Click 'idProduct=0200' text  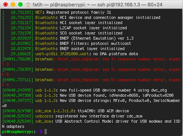point(158,95)
